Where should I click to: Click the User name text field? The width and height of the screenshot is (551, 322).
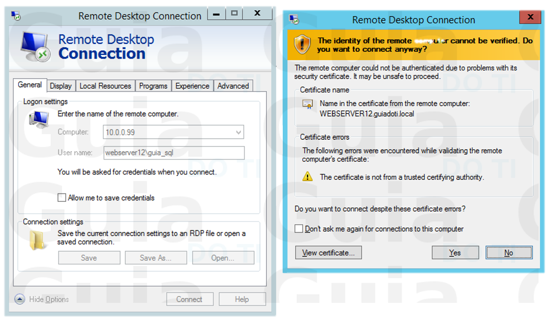(x=173, y=153)
